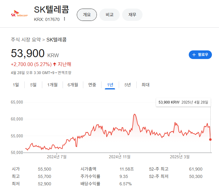Click the 배당수익률 value 6.57%
Screen dimensions: 219x193
[x=126, y=184]
